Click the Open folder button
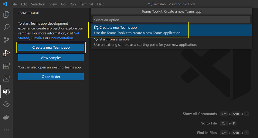Image resolution: width=258 pixels, height=138 pixels. pyautogui.click(x=51, y=77)
